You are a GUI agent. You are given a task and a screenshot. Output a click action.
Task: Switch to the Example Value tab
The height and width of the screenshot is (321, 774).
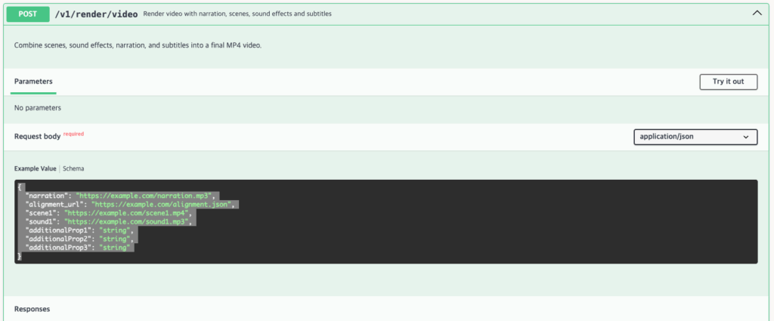click(35, 168)
